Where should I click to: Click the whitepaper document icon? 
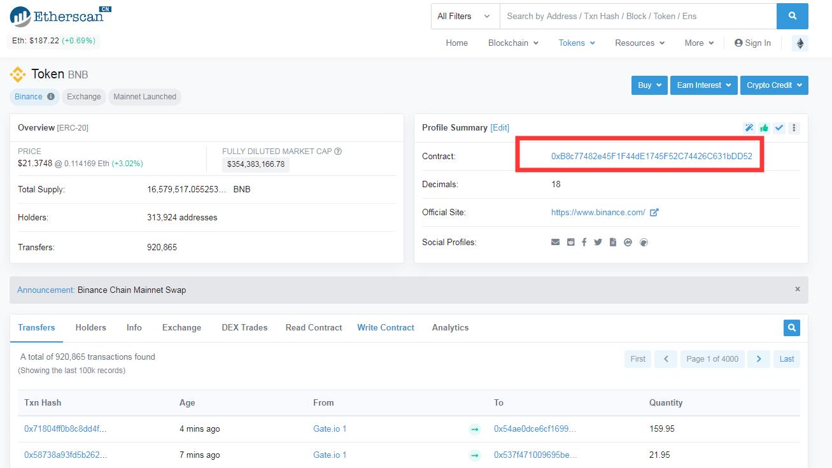[x=612, y=242]
